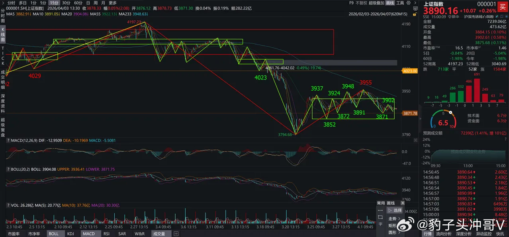Switch to monthly 月 chart
Image resolution: width=509 pixels, height=237 pixels.
(103, 3)
